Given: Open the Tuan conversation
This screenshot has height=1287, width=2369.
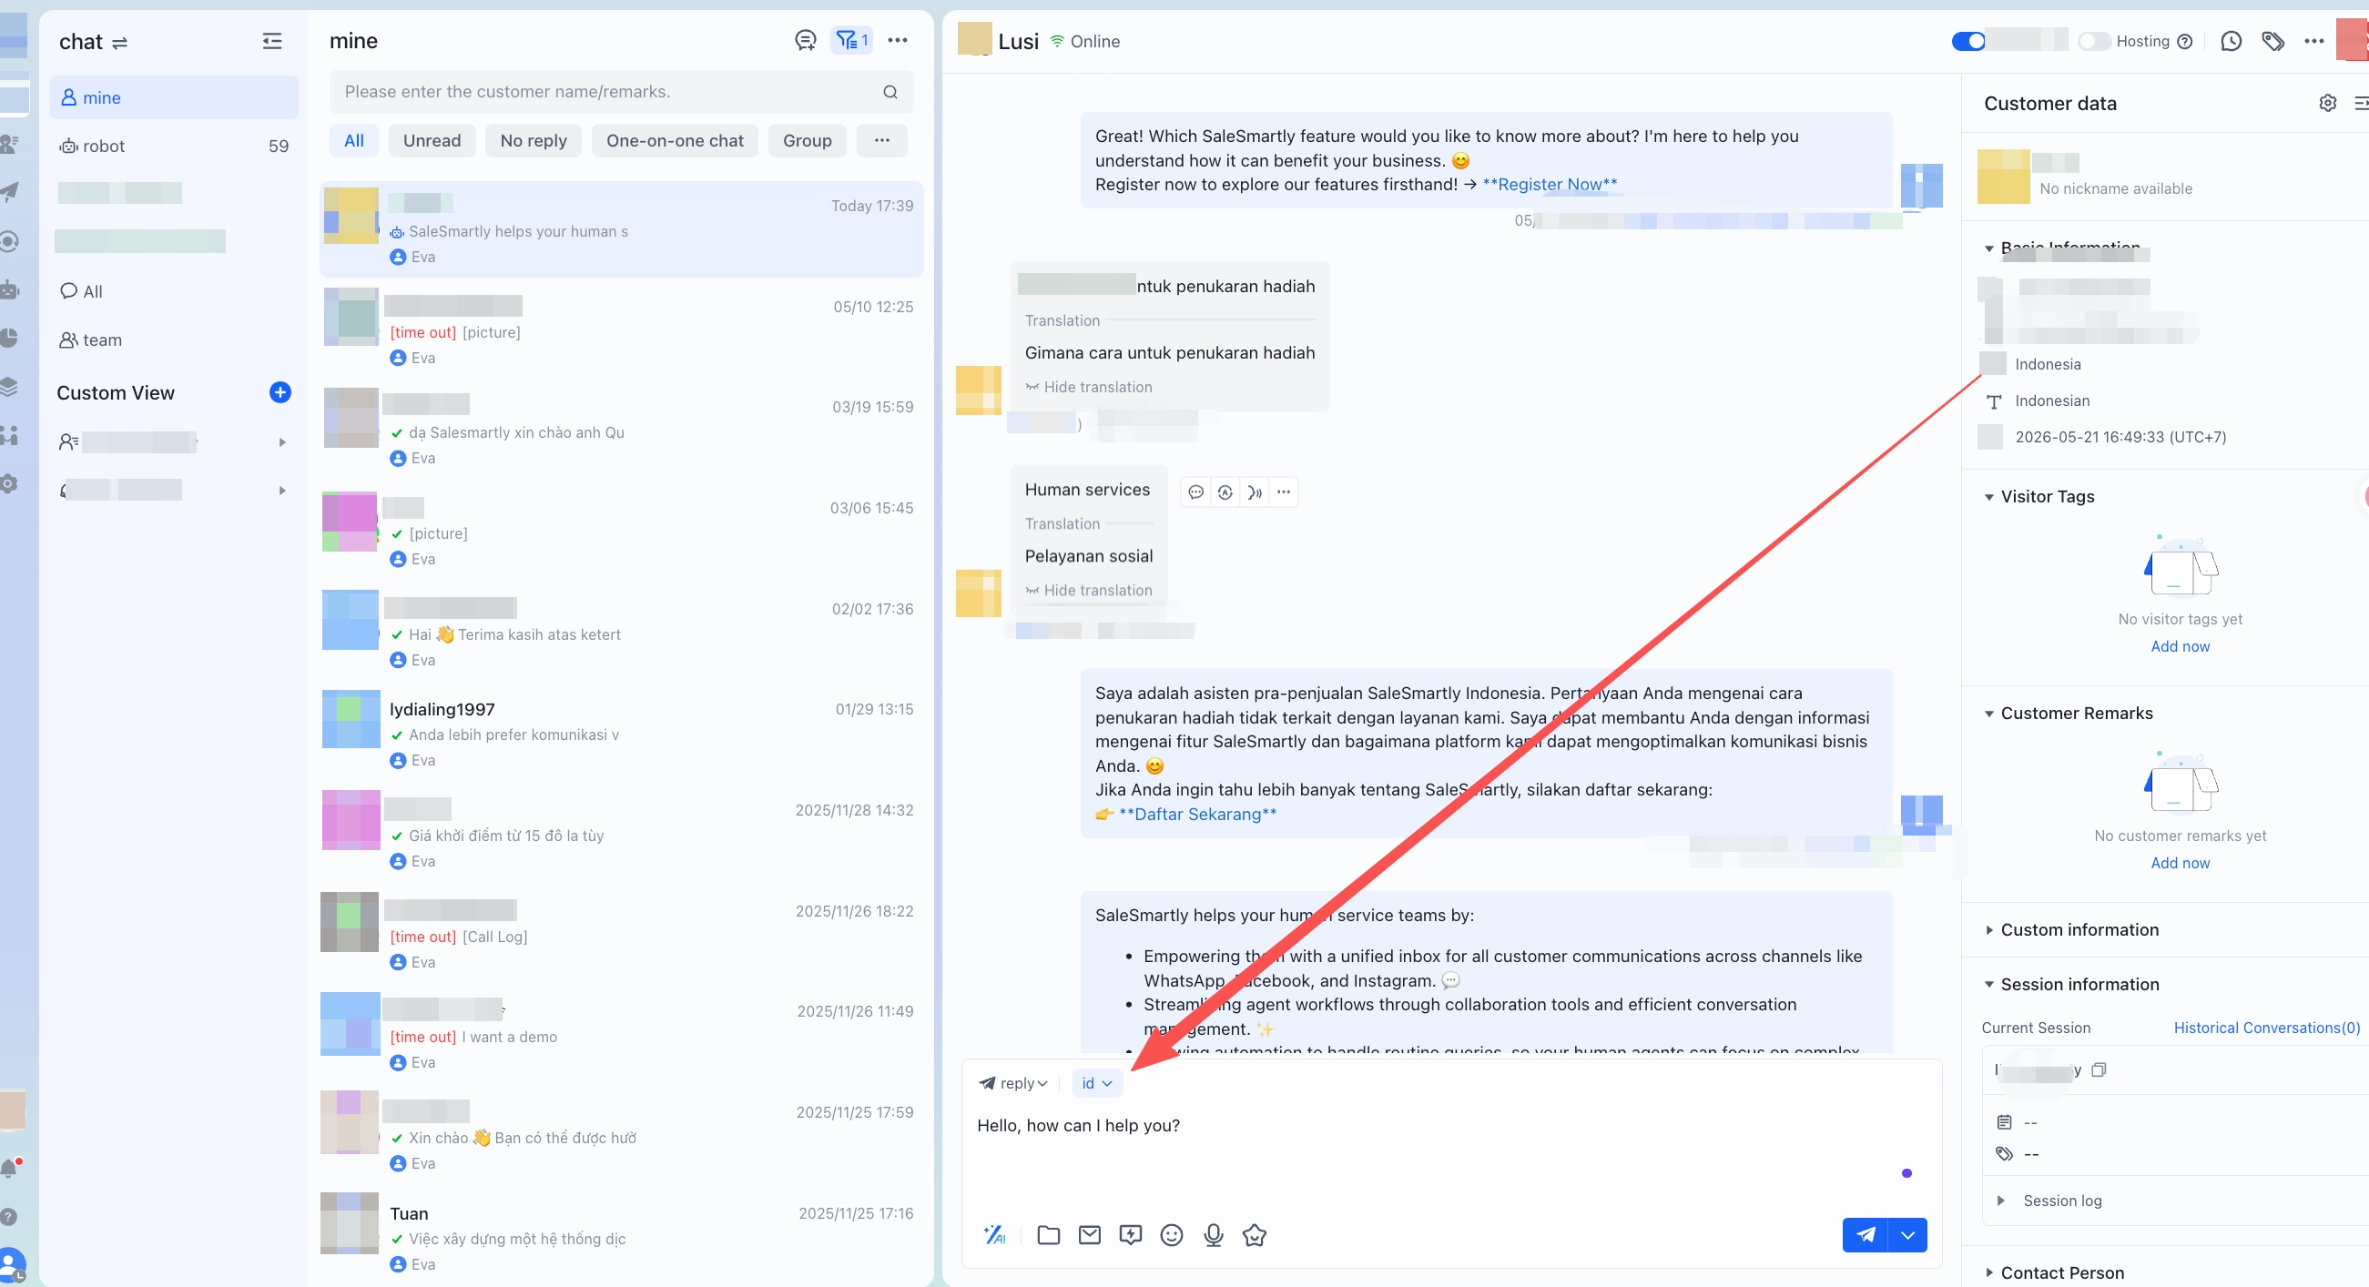Looking at the screenshot, I should point(621,1237).
